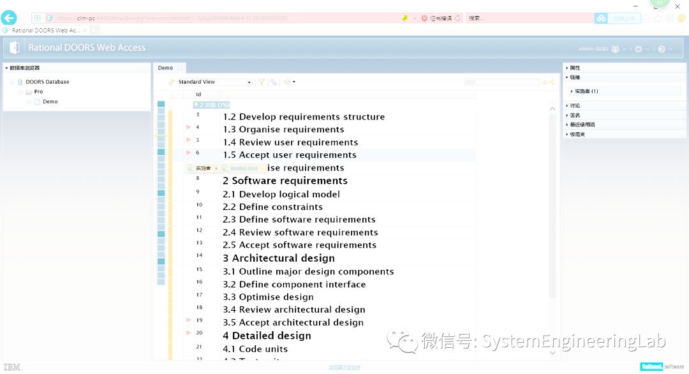
Task: Click the Rational DOORS Web Access door logo
Action: [x=14, y=47]
